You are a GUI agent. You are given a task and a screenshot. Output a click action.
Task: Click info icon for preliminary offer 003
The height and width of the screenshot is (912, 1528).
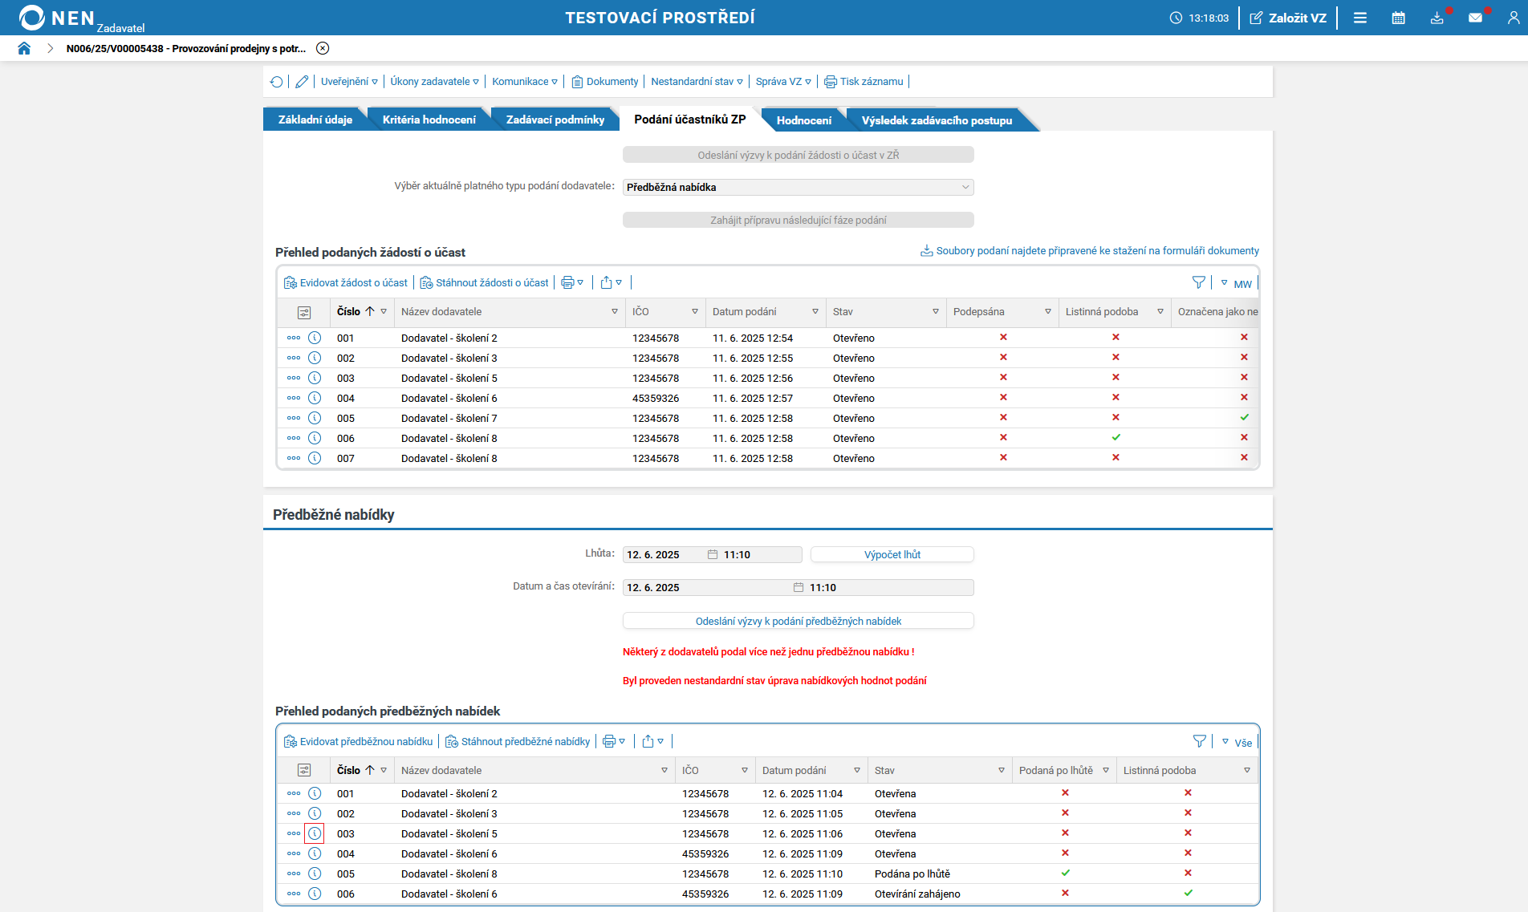[x=315, y=833]
